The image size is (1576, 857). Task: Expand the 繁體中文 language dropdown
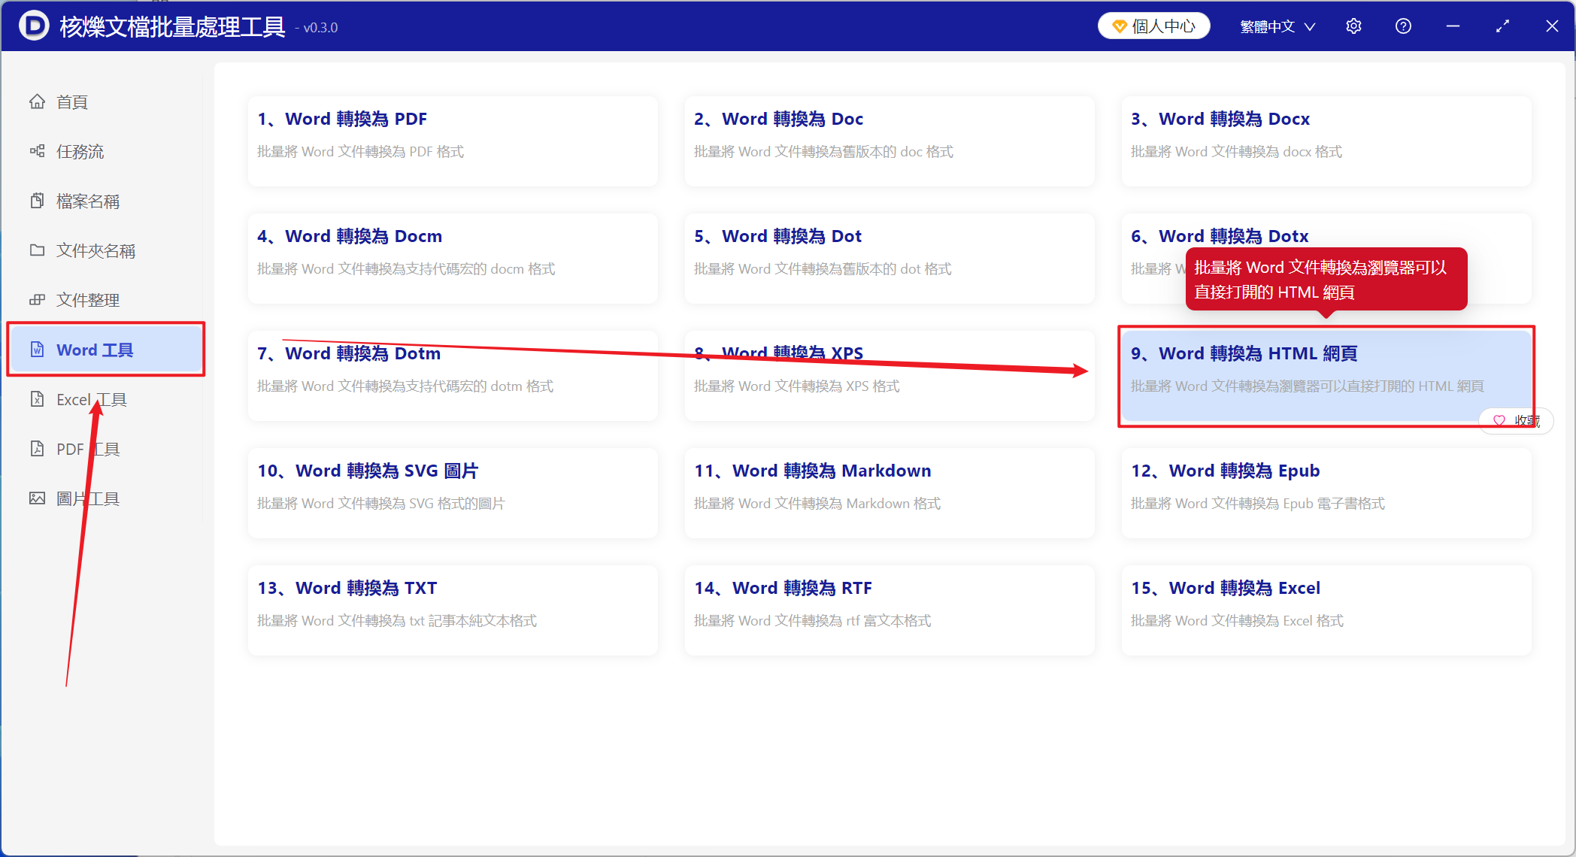point(1277,26)
